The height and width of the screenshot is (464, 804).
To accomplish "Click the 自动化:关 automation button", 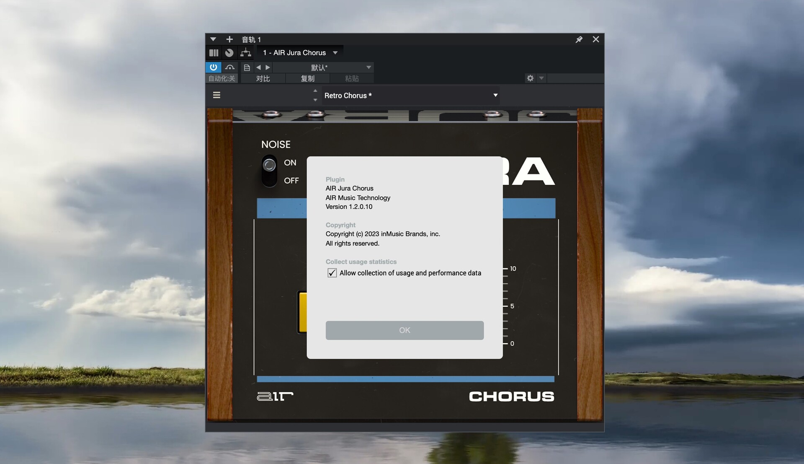I will [x=222, y=78].
